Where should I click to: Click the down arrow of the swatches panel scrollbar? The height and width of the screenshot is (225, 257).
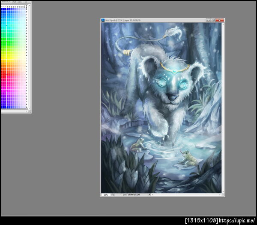29,108
